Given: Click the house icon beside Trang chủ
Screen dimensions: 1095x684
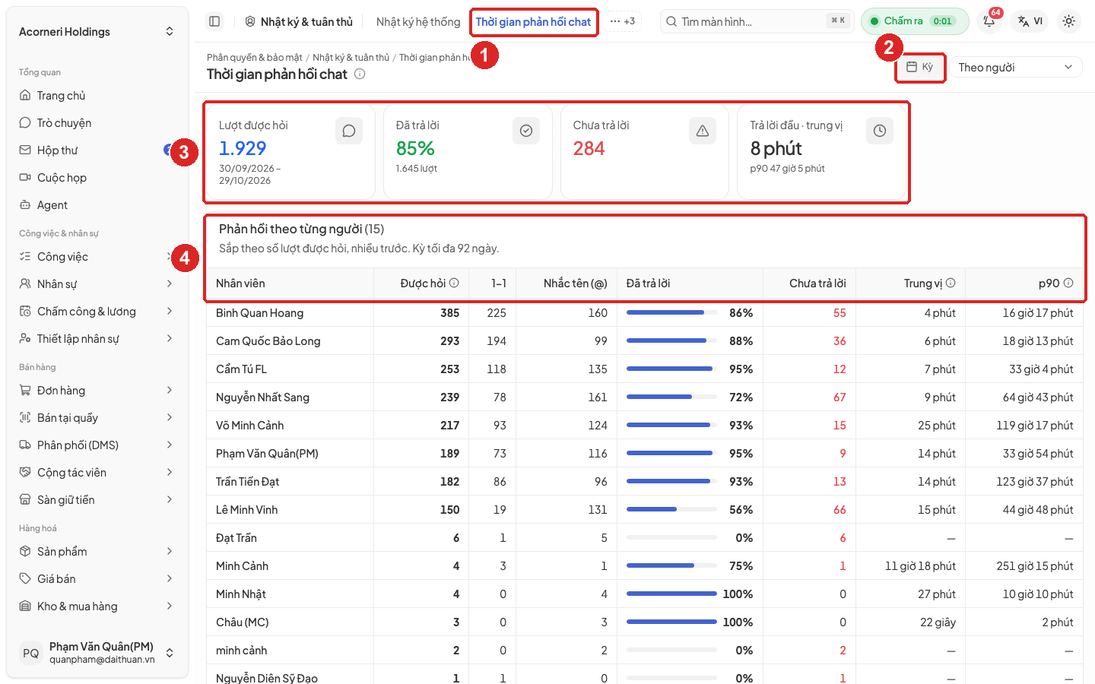Looking at the screenshot, I should (x=25, y=96).
